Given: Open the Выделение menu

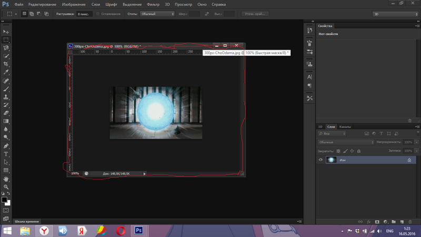Looking at the screenshot, I should click(132, 4).
